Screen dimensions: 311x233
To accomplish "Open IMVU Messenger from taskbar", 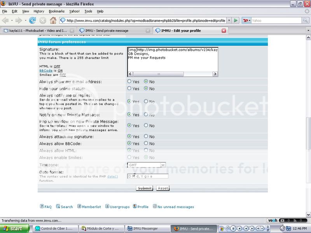I will (147, 228).
